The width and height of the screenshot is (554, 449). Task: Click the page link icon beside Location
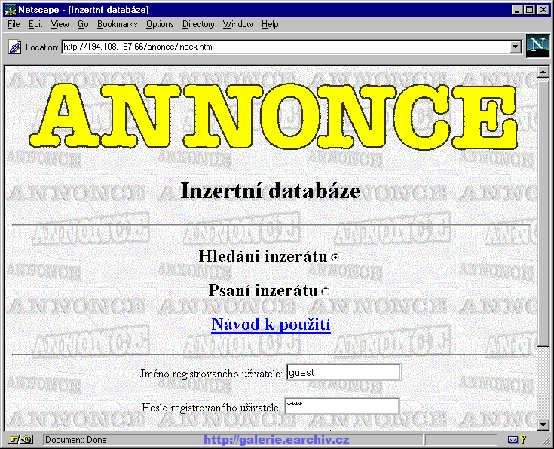click(x=14, y=47)
